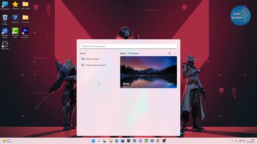Image resolution: width=257 pixels, height=144 pixels.
Task: Launch the Camtasia 2022 desktop shortcut
Action: pos(15,33)
